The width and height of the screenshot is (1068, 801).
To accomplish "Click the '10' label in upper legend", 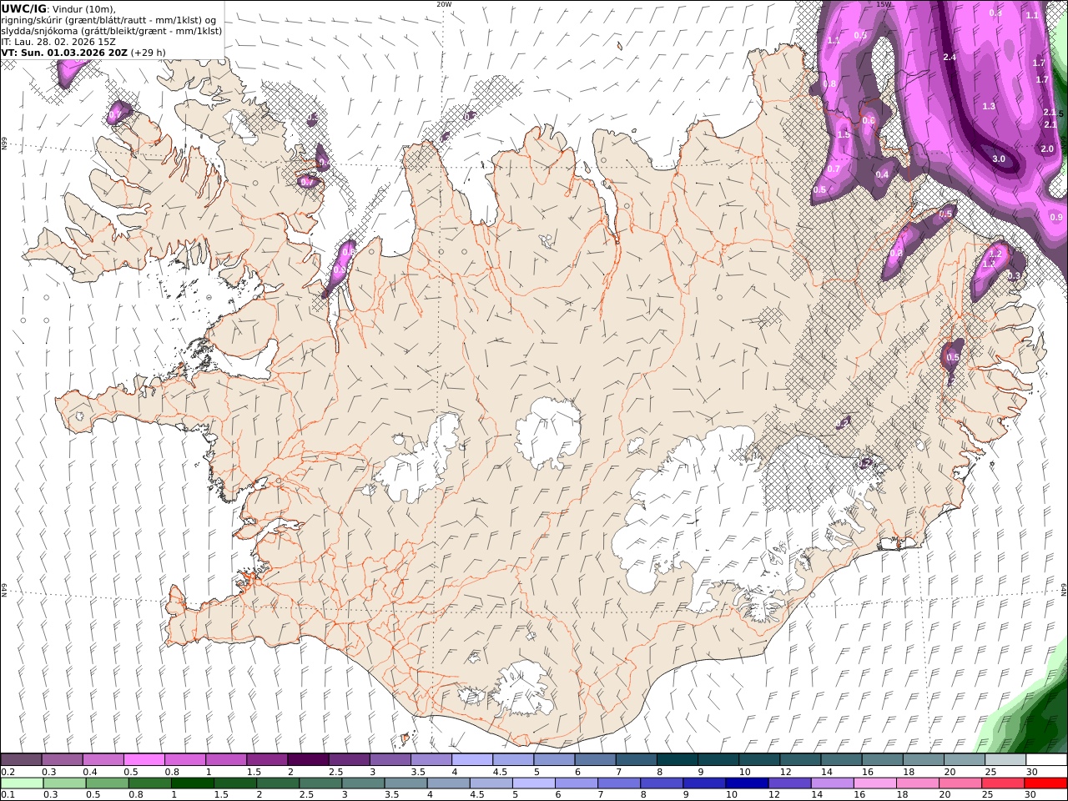I will tap(744, 772).
